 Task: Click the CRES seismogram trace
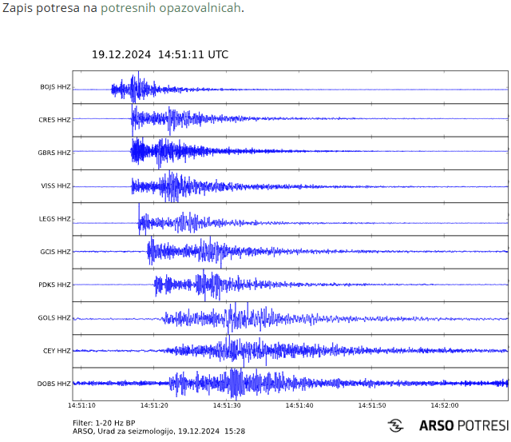(x=290, y=120)
